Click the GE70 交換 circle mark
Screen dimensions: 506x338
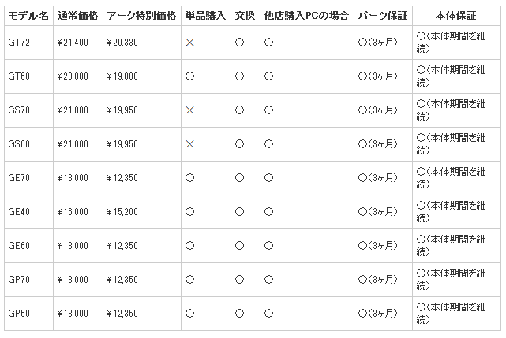[x=239, y=178]
